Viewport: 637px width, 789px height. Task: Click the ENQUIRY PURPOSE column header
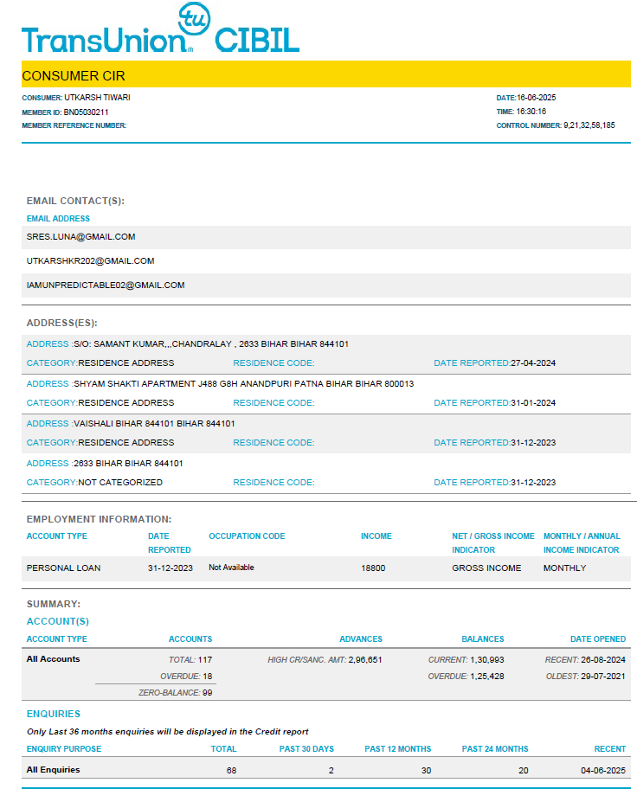64,749
